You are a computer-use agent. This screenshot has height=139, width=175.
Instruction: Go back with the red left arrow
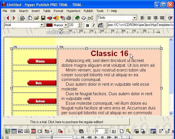(8, 18)
